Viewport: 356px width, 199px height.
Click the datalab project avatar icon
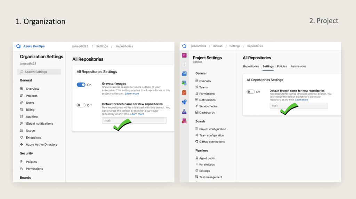point(184,55)
